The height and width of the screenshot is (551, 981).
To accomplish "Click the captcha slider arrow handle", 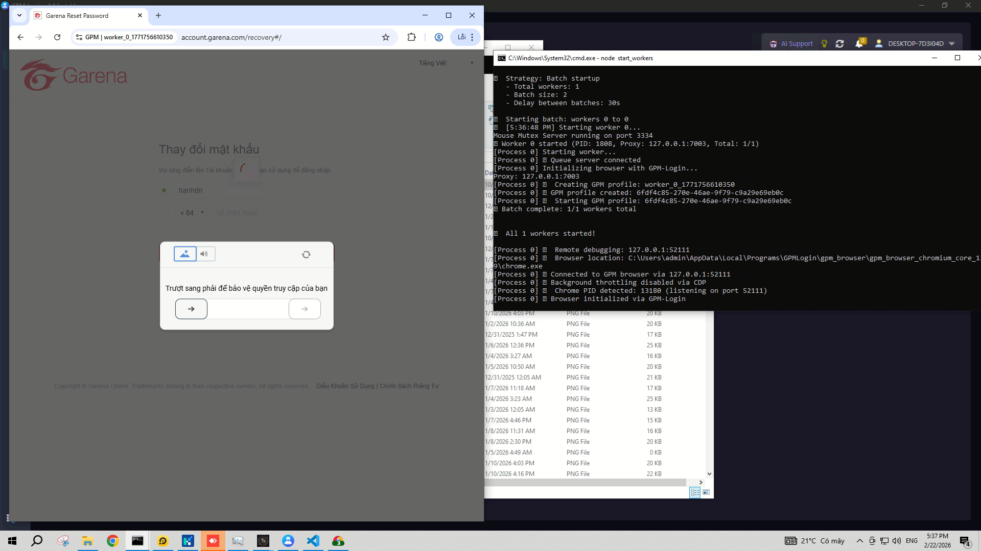I will coord(191,309).
